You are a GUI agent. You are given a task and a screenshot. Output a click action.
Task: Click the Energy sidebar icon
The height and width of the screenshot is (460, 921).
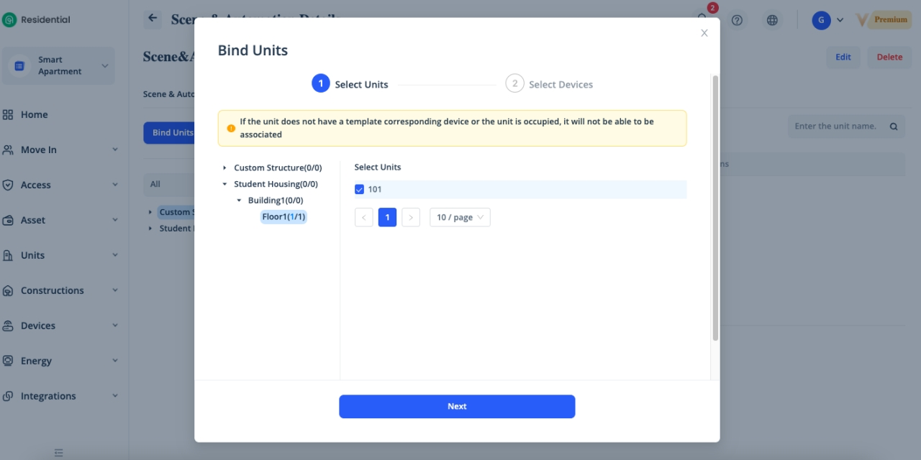click(x=9, y=361)
